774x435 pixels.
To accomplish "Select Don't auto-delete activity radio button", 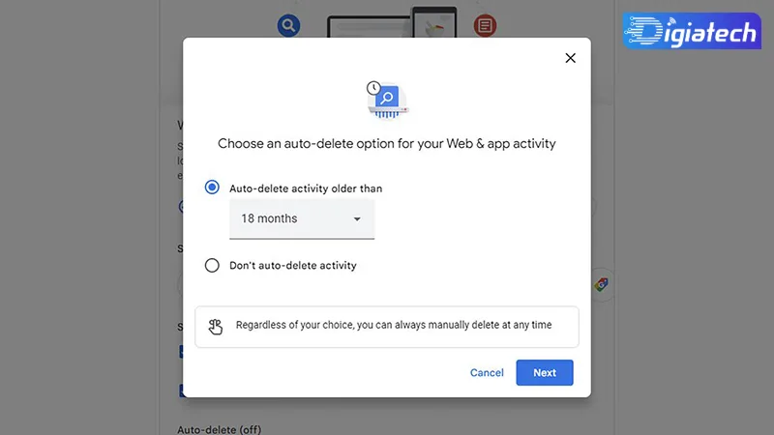I will pyautogui.click(x=212, y=265).
